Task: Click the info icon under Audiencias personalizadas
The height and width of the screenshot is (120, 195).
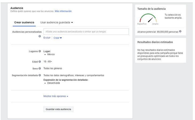Action: click(x=40, y=36)
